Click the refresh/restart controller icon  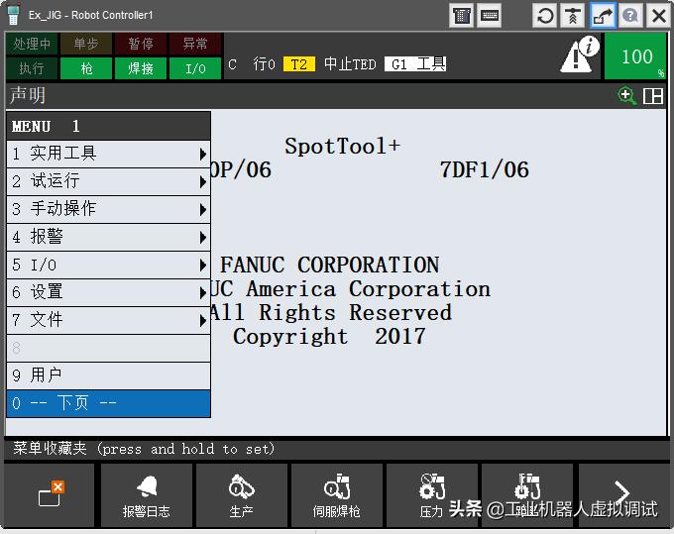point(545,15)
